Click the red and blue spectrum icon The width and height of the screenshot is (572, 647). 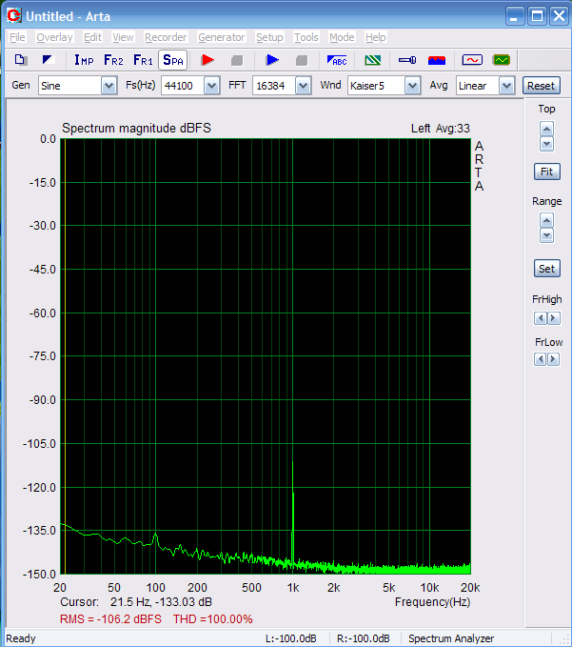(x=437, y=60)
